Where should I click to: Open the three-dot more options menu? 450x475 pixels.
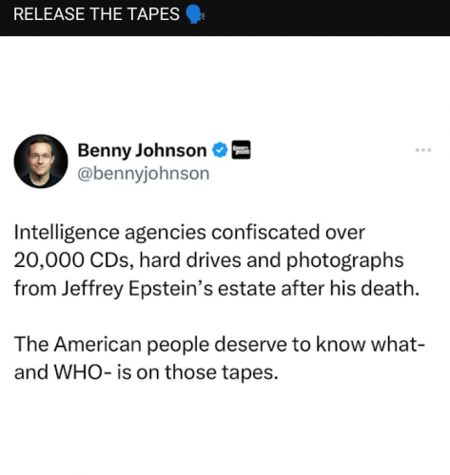point(423,150)
